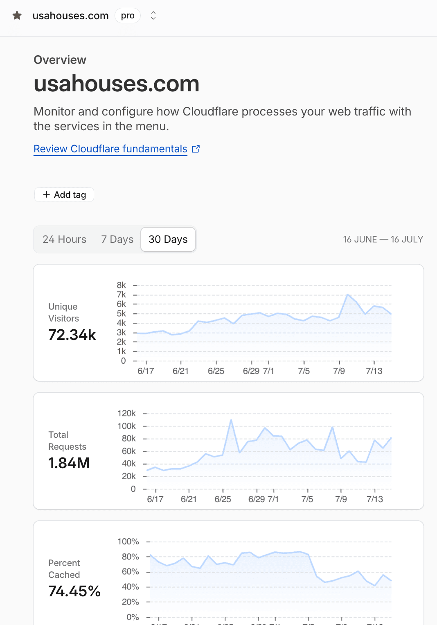Click usahouses.com in the top bar

click(71, 16)
